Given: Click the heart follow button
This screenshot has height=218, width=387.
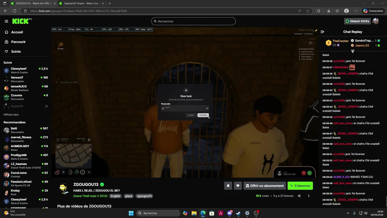Looking at the screenshot, I should click(x=238, y=186).
